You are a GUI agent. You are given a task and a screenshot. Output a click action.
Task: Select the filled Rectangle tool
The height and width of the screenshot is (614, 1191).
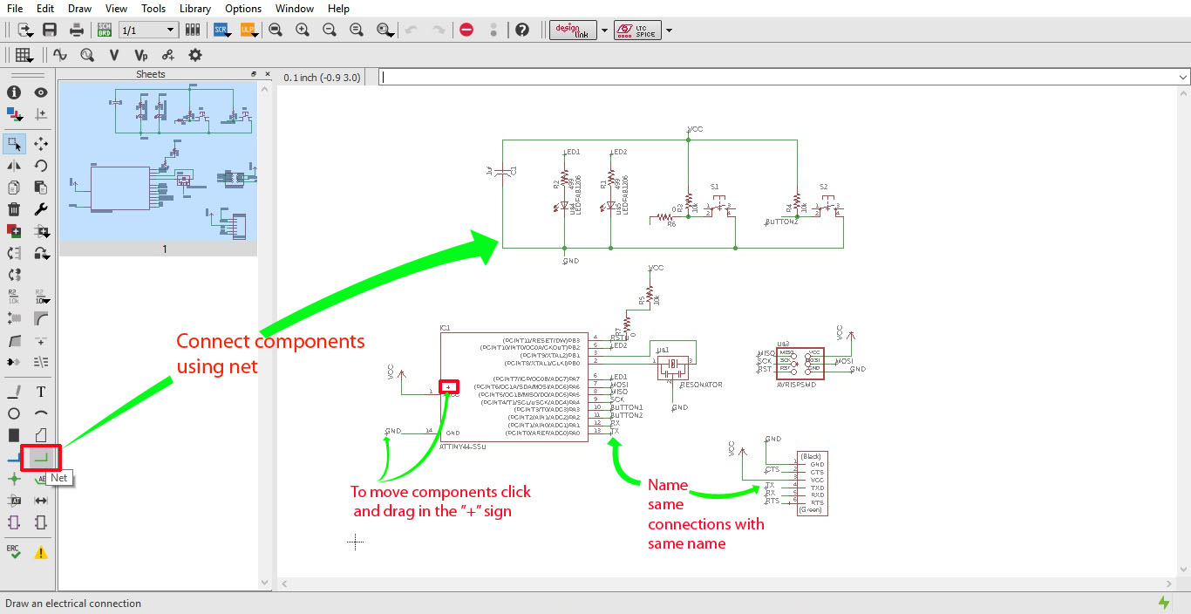[x=14, y=435]
